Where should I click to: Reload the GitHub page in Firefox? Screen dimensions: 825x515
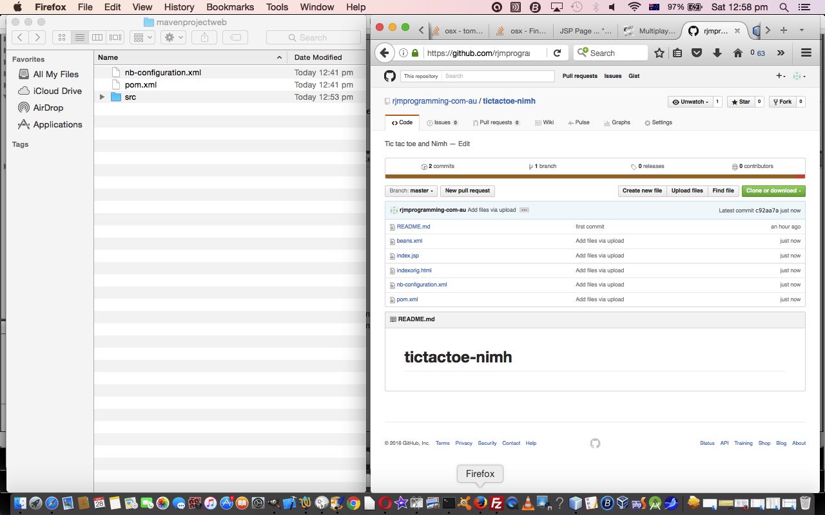click(557, 53)
